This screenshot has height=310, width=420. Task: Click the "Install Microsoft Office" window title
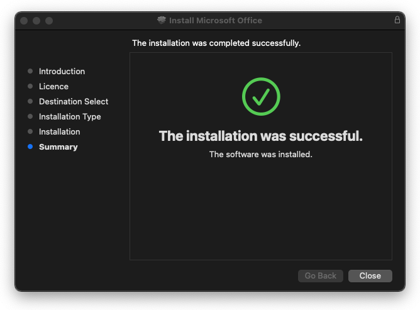click(216, 21)
